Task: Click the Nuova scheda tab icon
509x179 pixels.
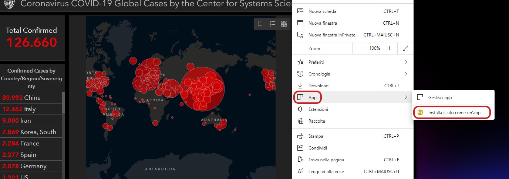Action: point(301,11)
